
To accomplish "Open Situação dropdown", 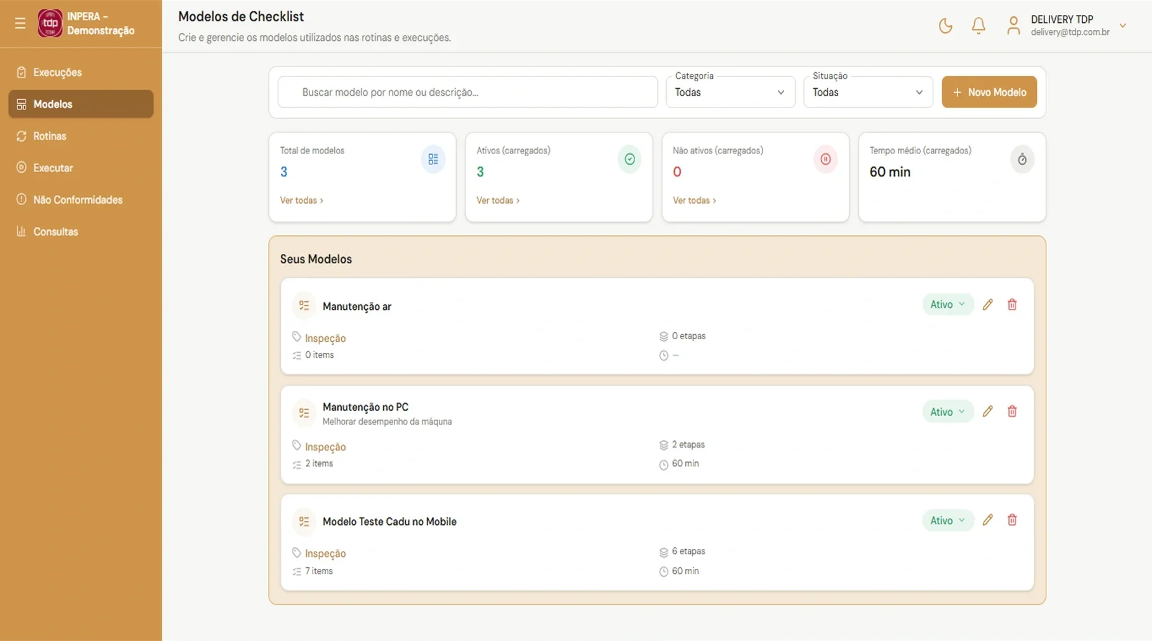I will click(868, 92).
